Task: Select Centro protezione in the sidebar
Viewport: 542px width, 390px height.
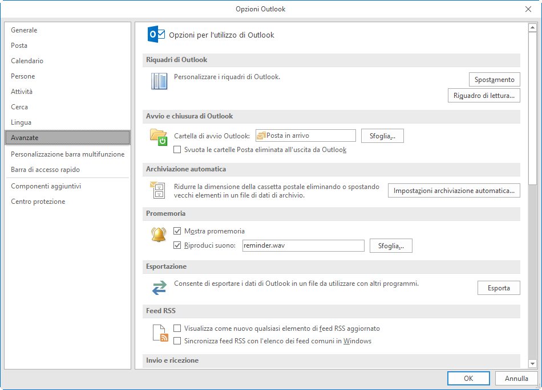Action: click(38, 202)
